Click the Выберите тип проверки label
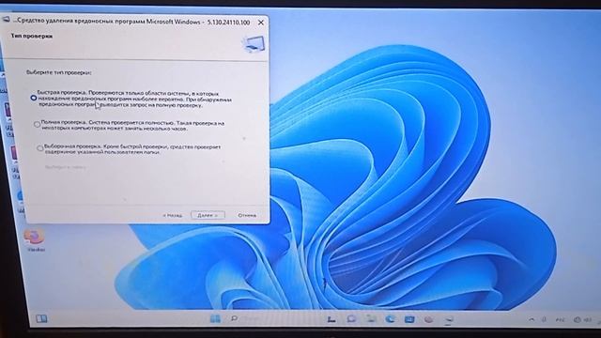601x338 pixels. [58, 72]
